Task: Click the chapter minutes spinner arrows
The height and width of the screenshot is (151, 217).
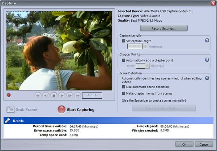Action: pos(147,66)
